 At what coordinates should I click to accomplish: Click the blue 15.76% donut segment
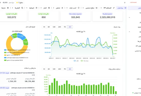(x=21, y=36)
